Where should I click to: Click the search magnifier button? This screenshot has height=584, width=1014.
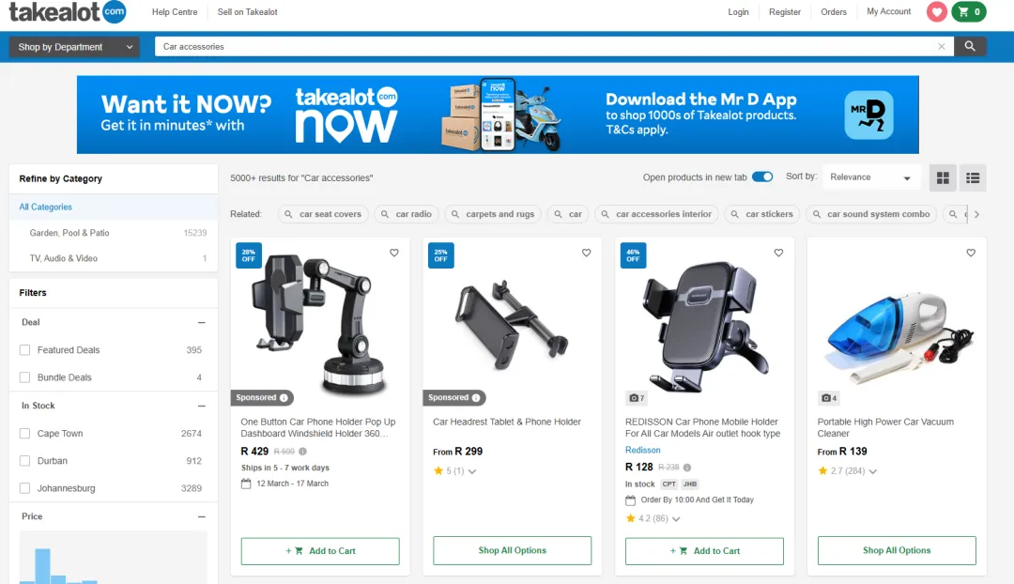coord(969,47)
